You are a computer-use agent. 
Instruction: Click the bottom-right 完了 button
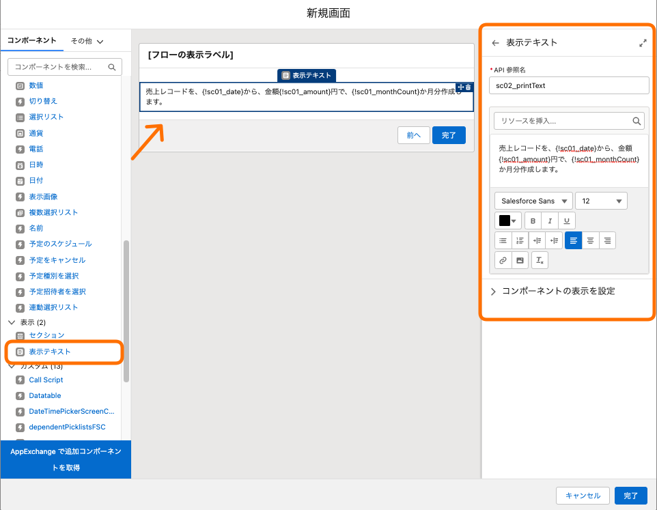[x=630, y=496]
